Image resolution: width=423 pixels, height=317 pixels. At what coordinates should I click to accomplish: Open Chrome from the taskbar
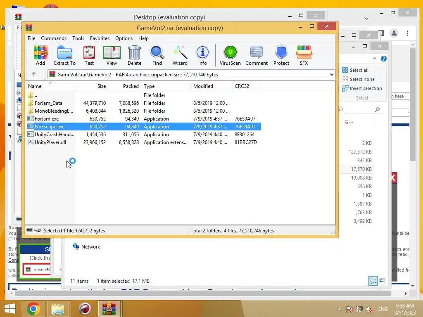click(33, 309)
